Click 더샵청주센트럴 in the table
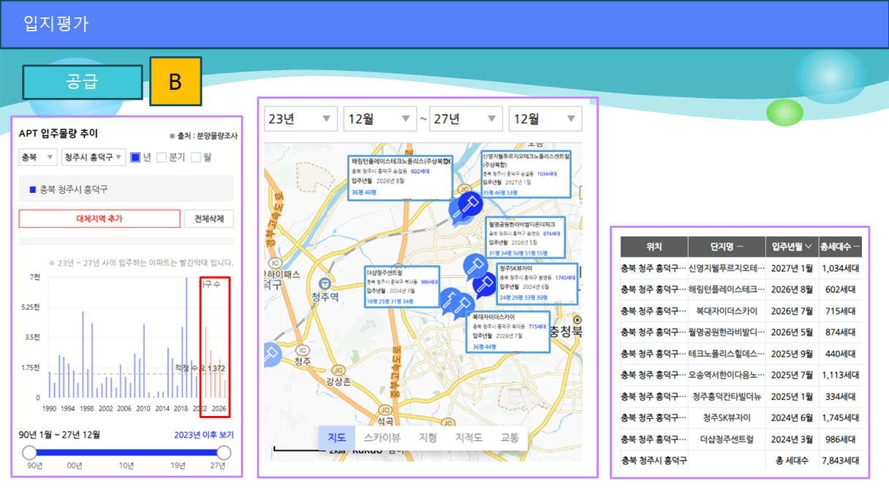The width and height of the screenshot is (889, 500). coord(726,439)
